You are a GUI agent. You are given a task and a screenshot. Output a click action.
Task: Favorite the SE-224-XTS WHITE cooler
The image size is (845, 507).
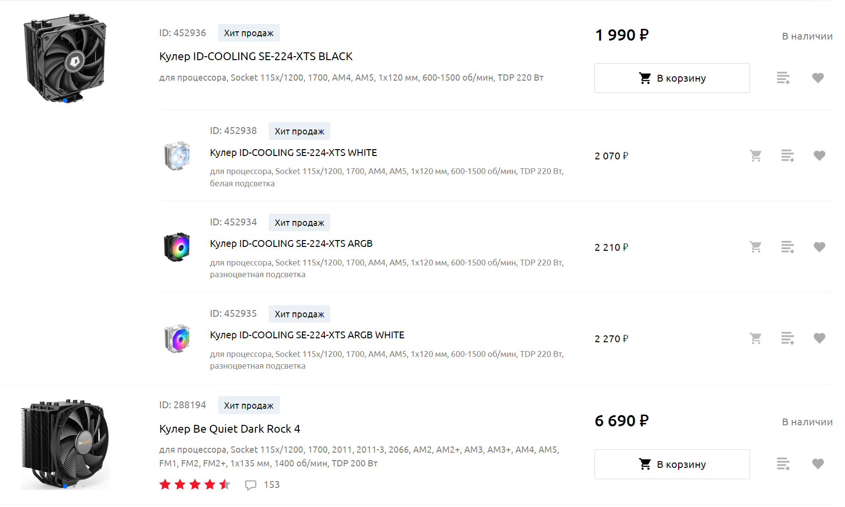pyautogui.click(x=820, y=156)
